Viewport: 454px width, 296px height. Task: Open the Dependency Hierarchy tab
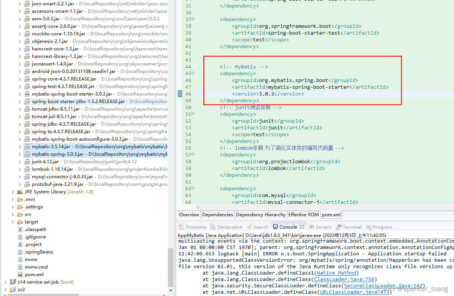261,214
